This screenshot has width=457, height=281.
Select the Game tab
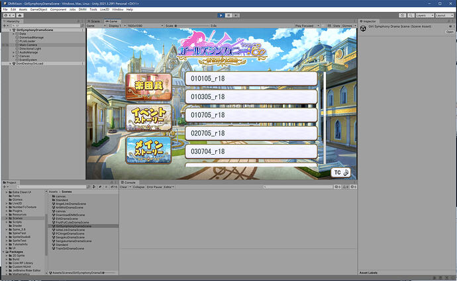(112, 21)
